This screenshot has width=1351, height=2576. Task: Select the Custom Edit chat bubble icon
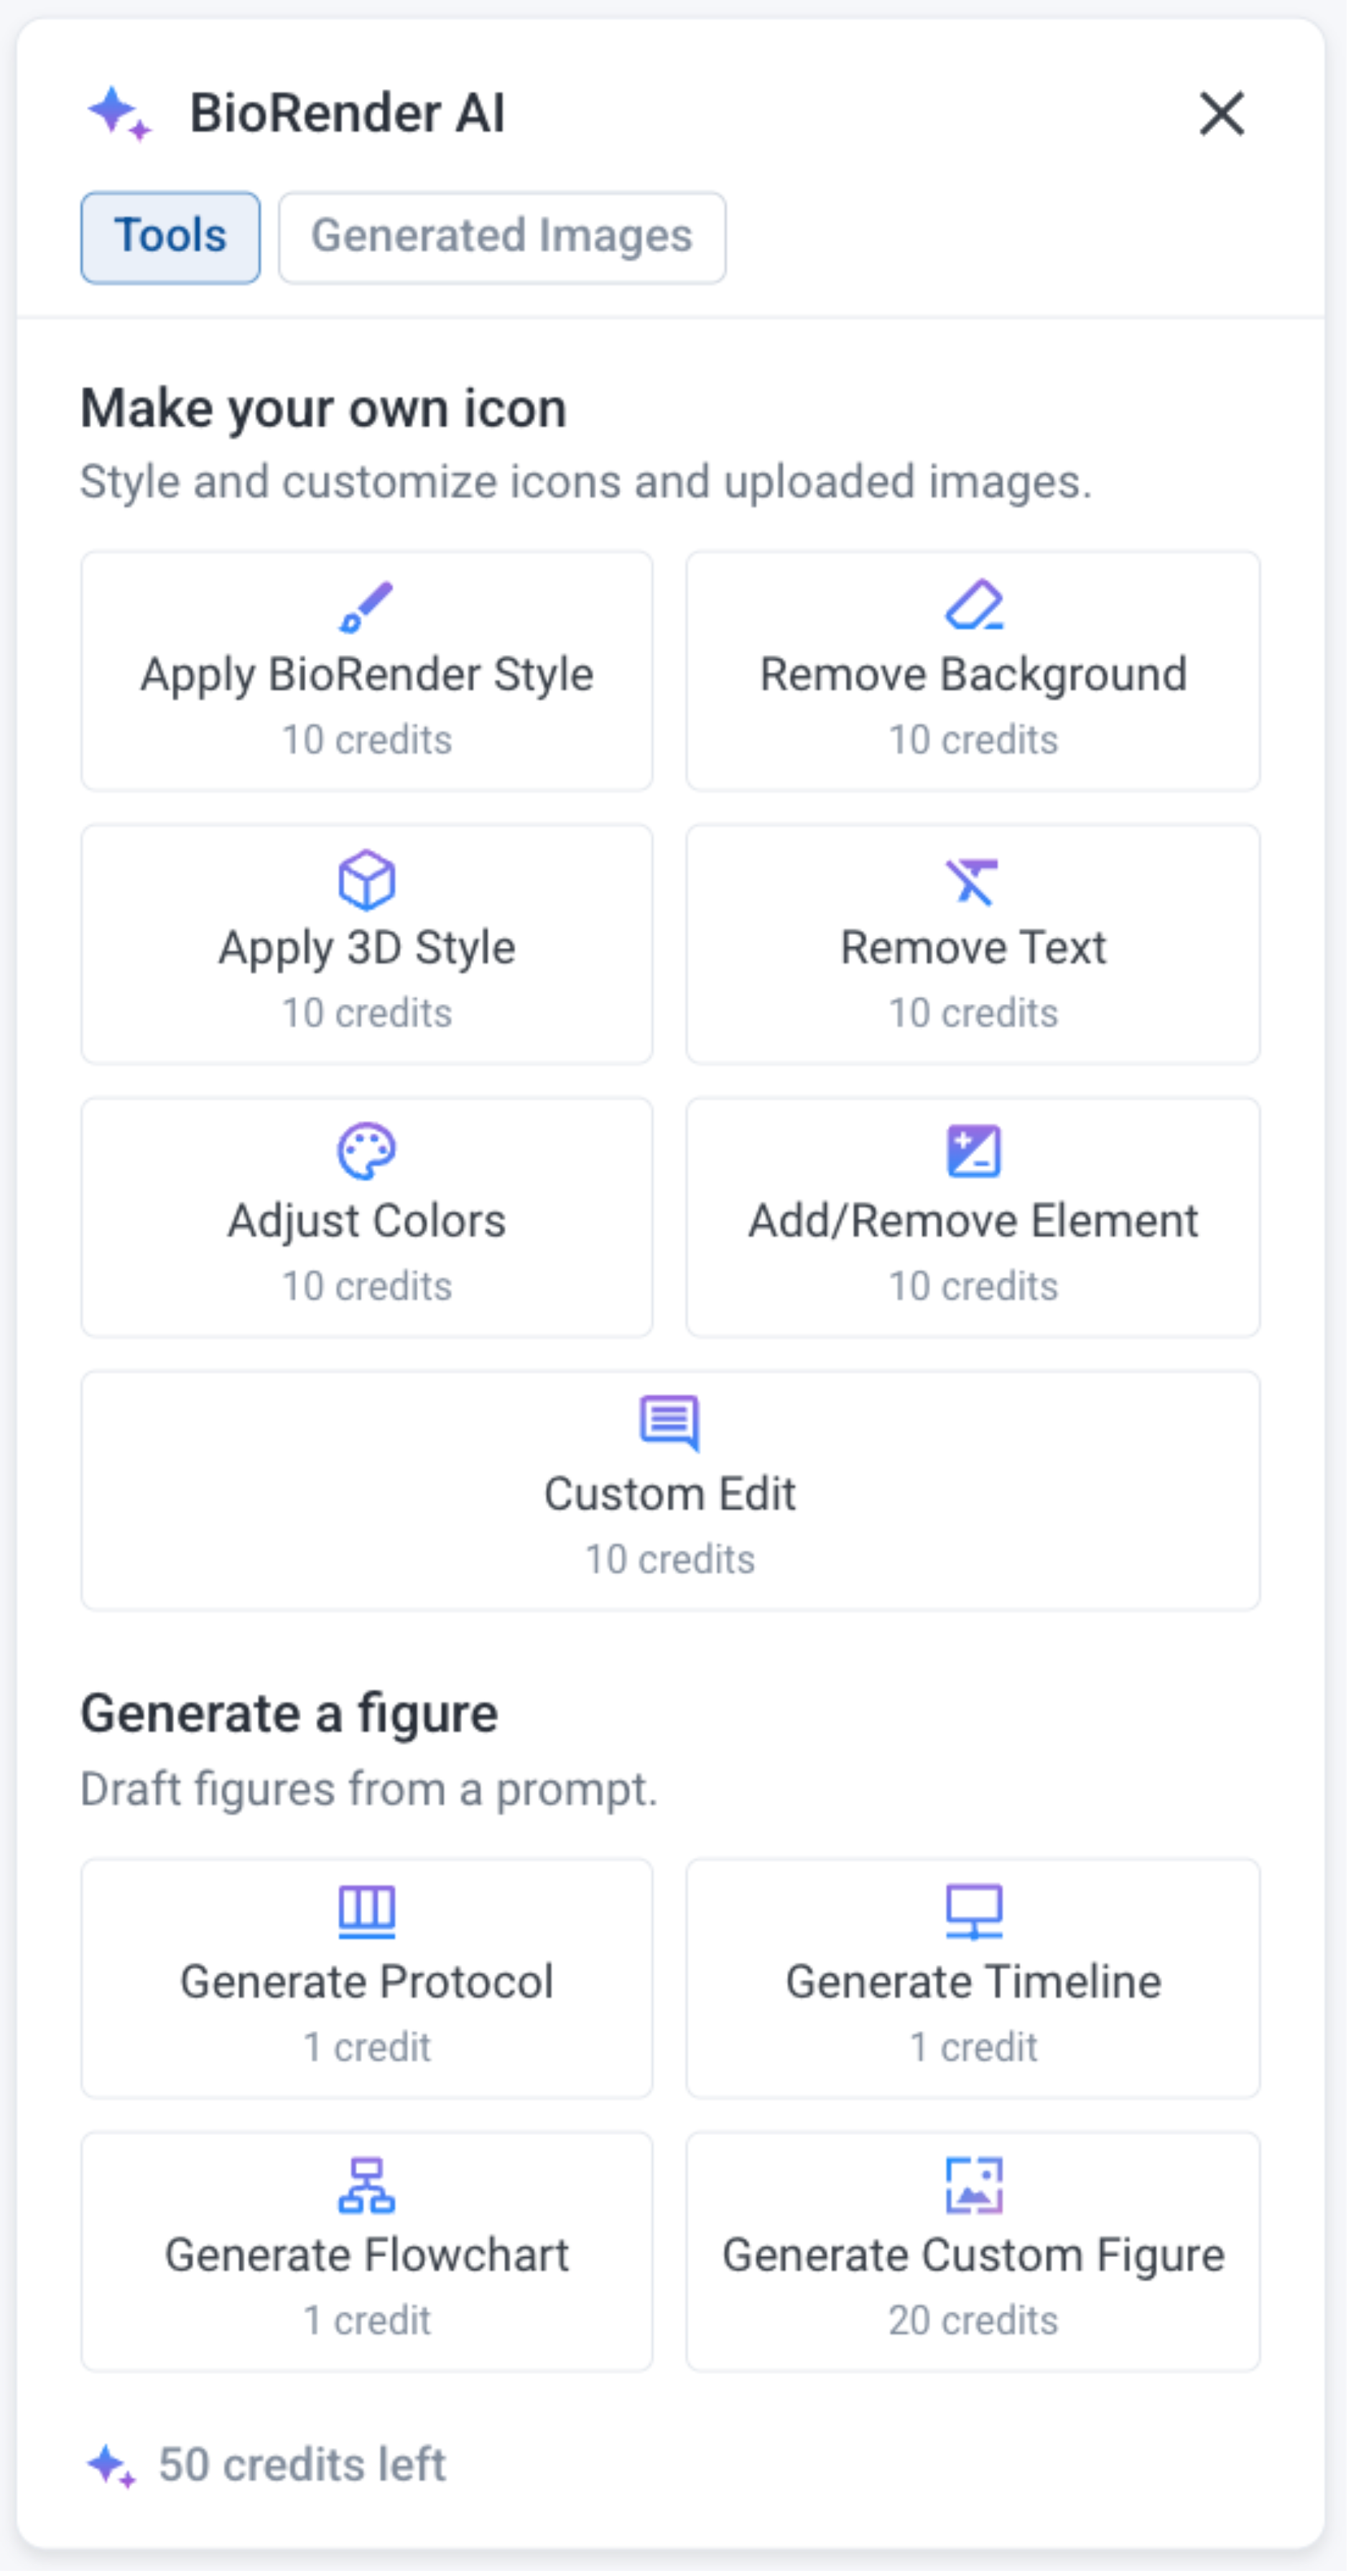(669, 1423)
